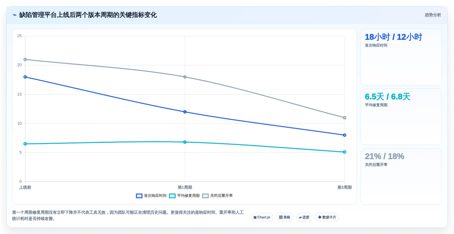Toggle 关闭后重开率 legend swatch
454x234 pixels.
205,196
